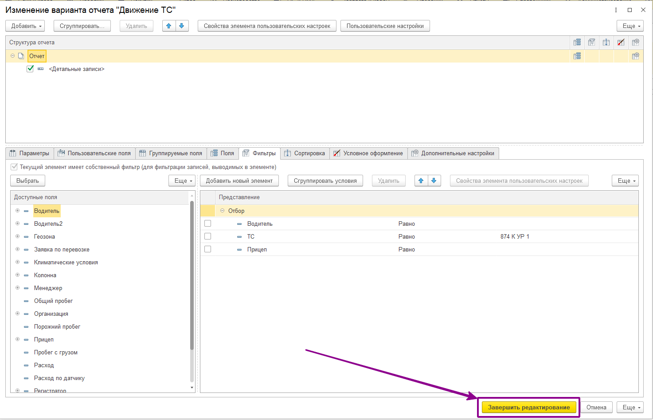Viewport: 653px width, 420px height.
Task: Expand the Колонна available field
Action: [17, 275]
